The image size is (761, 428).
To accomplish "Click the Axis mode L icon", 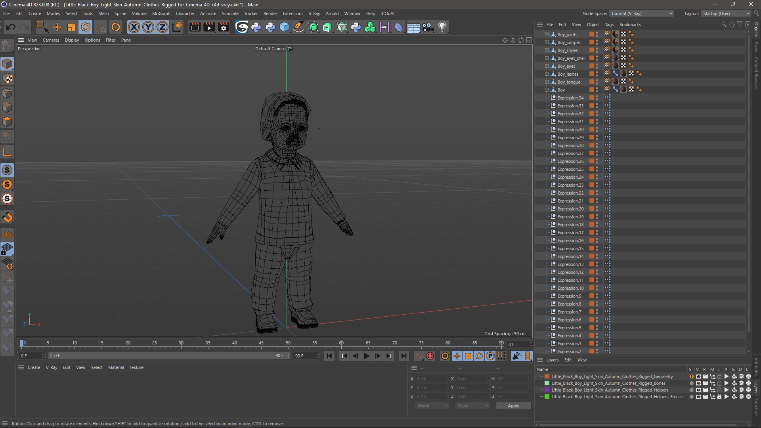I will [x=7, y=152].
